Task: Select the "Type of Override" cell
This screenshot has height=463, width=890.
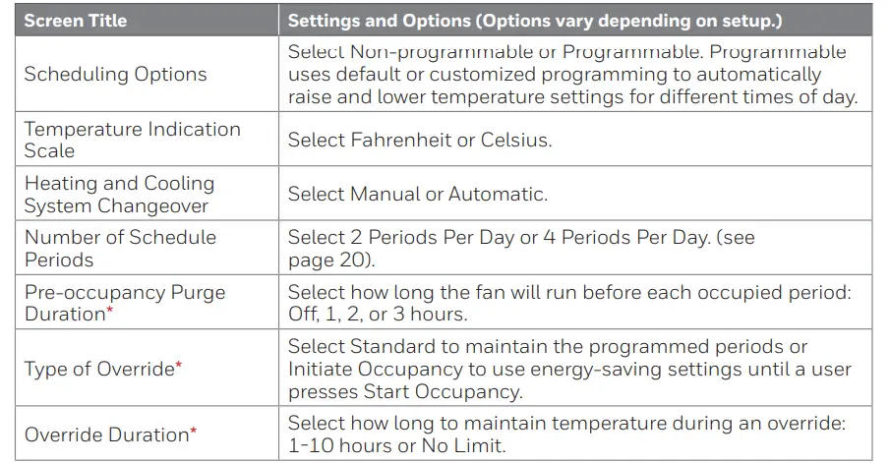Action: 98,369
